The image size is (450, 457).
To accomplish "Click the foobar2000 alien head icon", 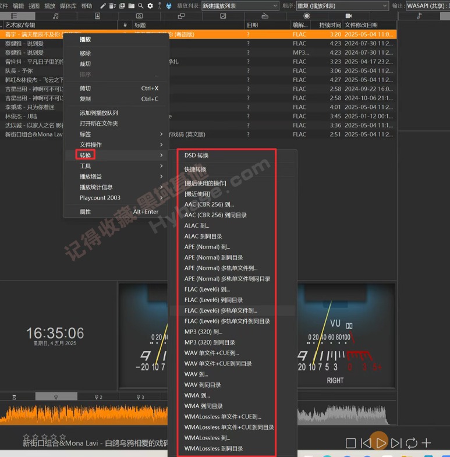I will (168, 5).
